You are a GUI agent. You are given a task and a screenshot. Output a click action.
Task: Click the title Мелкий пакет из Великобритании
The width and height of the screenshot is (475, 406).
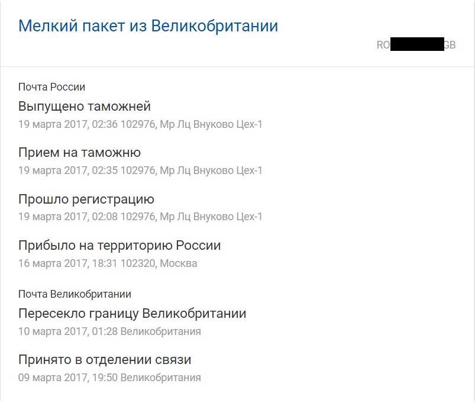pos(148,26)
